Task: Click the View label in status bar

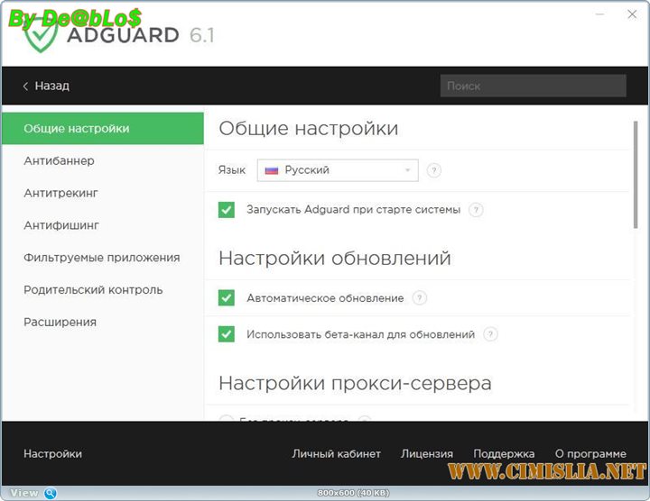Action: pos(24,493)
